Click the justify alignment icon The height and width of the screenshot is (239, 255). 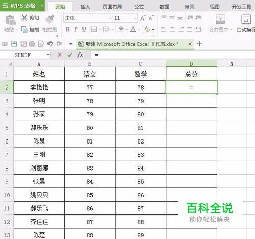(x=189, y=30)
